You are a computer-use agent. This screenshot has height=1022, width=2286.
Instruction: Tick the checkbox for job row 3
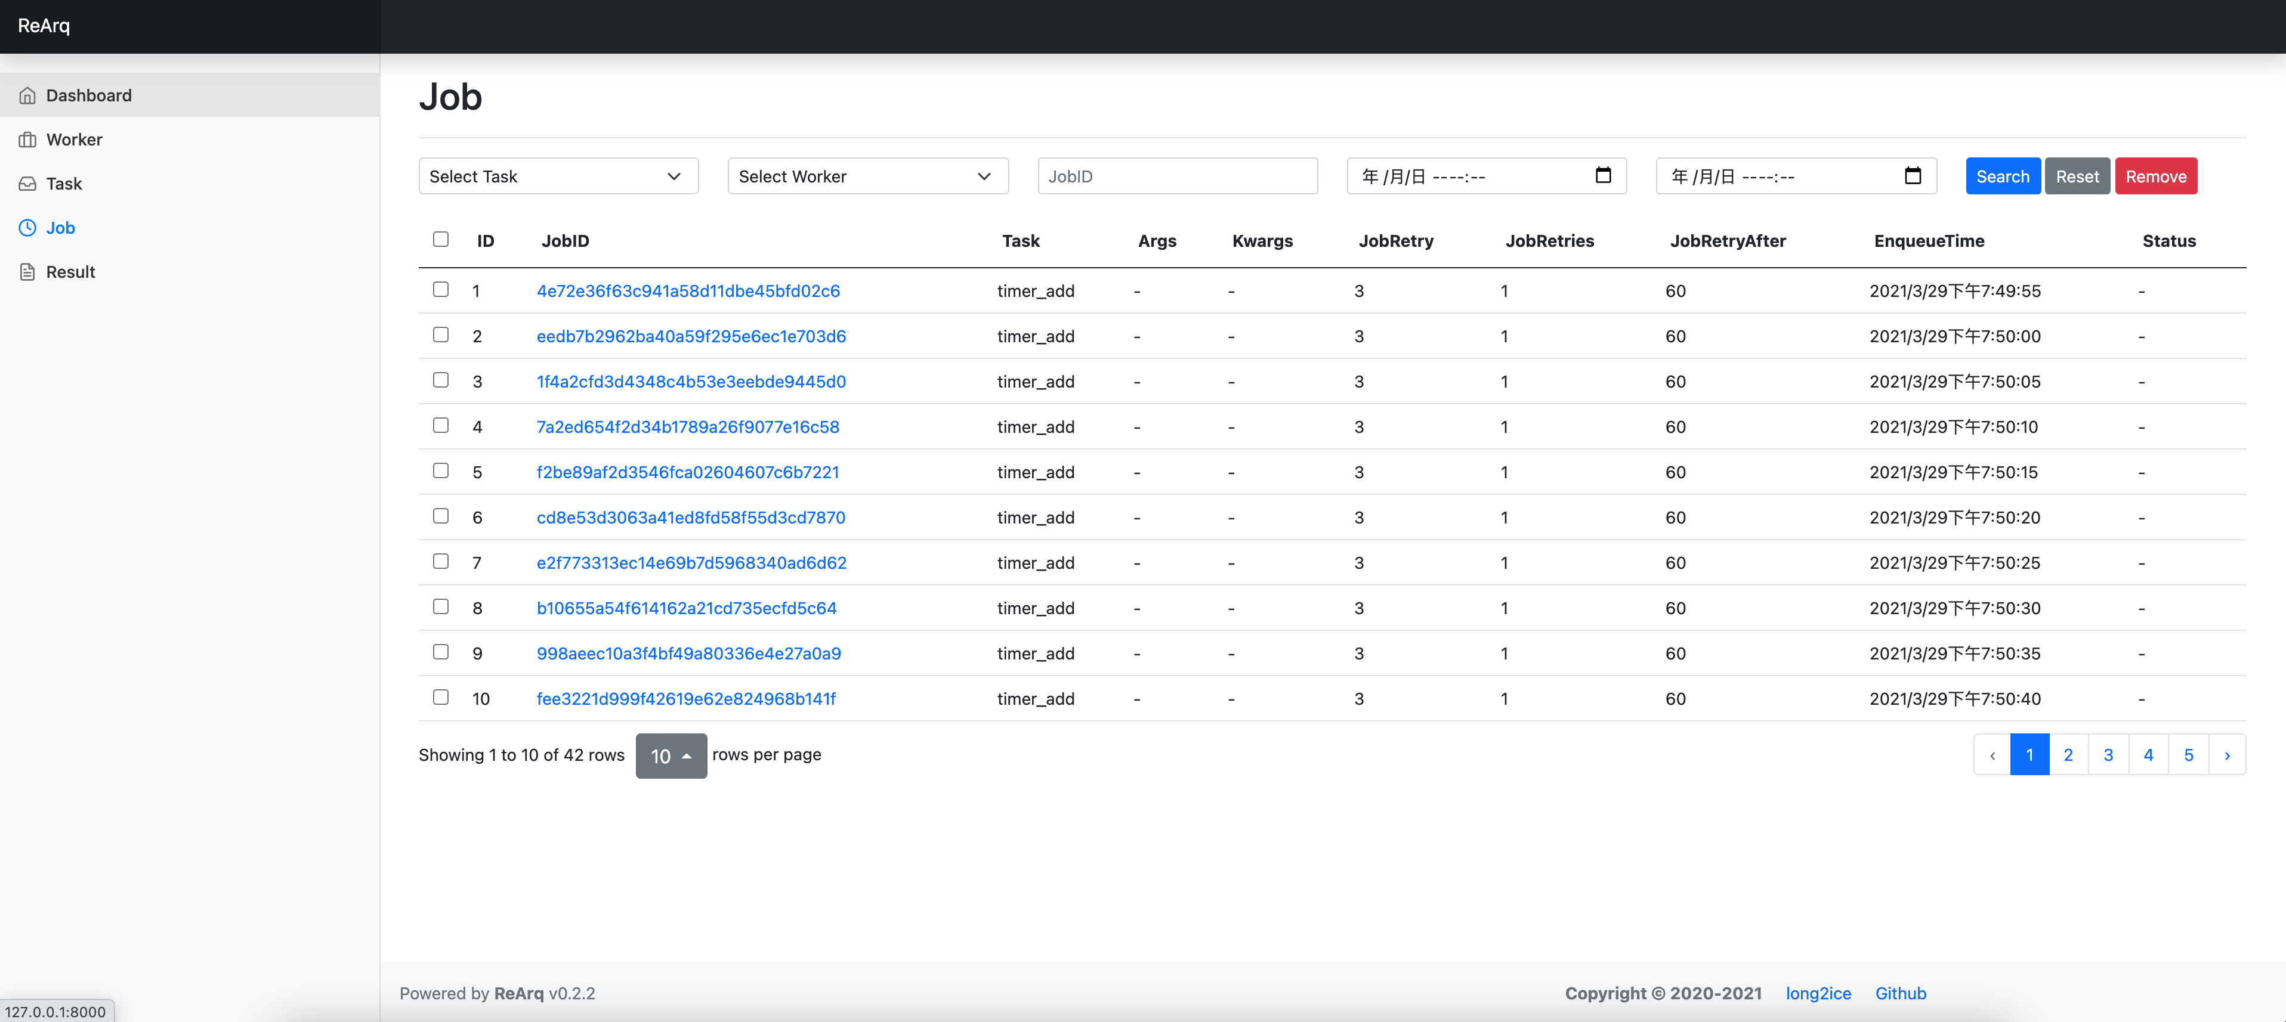pos(441,380)
